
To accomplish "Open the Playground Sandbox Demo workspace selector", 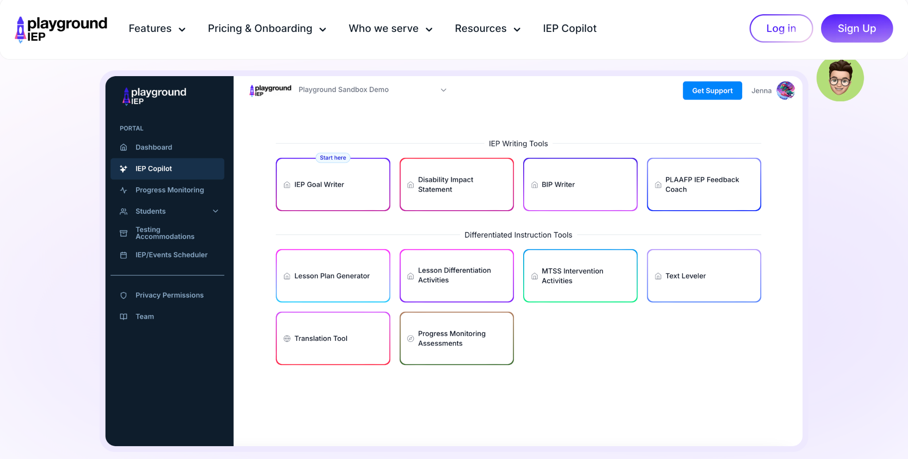I will tap(372, 89).
